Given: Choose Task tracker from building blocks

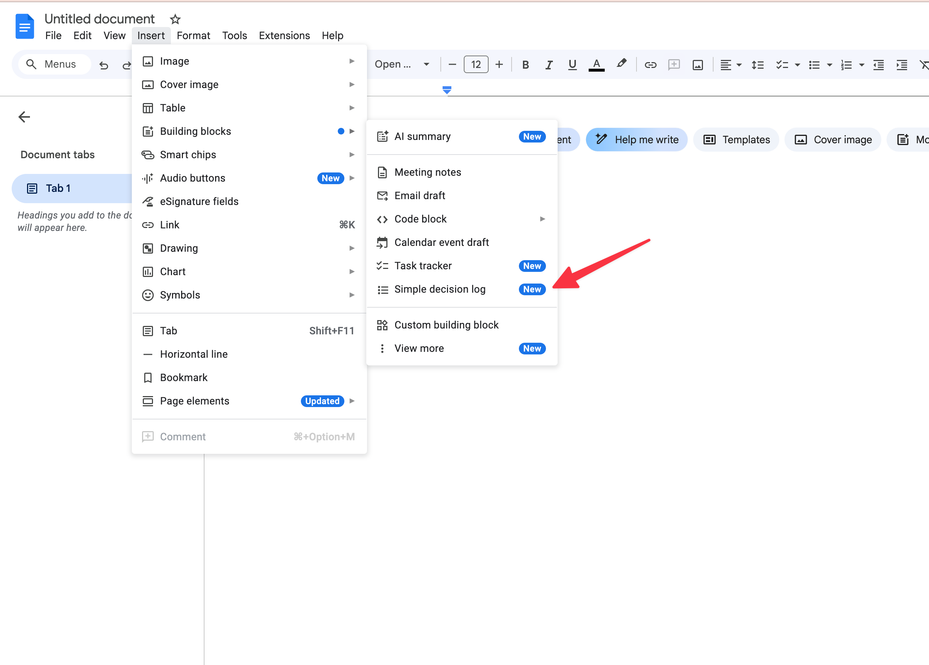Looking at the screenshot, I should [x=423, y=266].
